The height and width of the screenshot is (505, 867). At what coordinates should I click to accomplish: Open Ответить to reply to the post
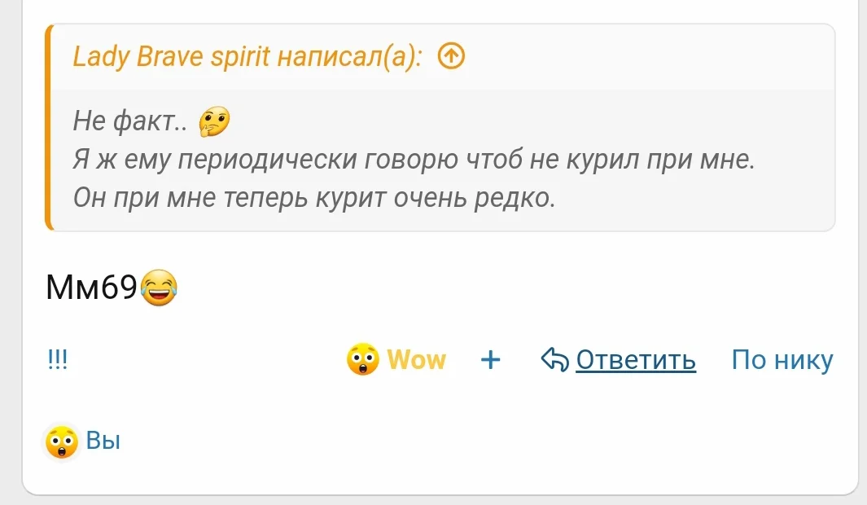click(635, 359)
